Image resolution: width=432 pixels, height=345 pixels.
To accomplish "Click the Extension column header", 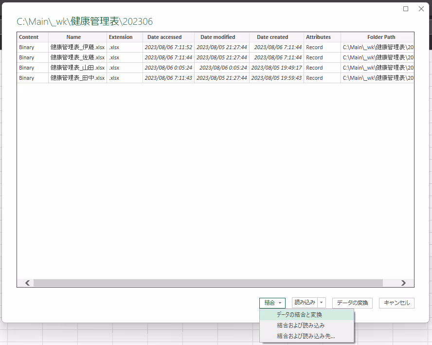I will coord(125,37).
